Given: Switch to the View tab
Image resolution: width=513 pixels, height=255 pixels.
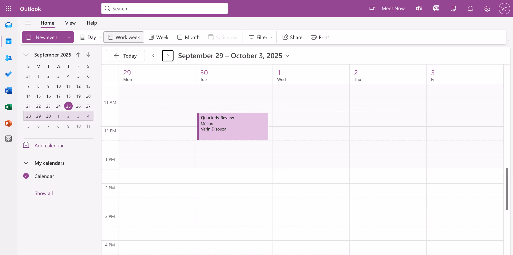Looking at the screenshot, I should (70, 23).
